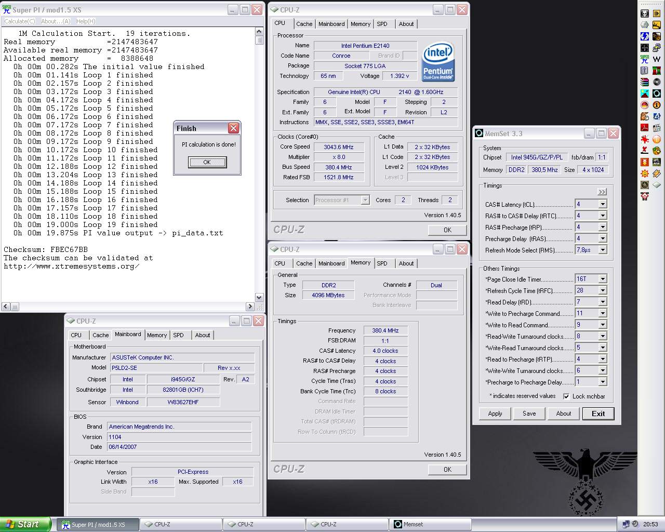
Task: Click Save in MemSet
Action: 529,414
